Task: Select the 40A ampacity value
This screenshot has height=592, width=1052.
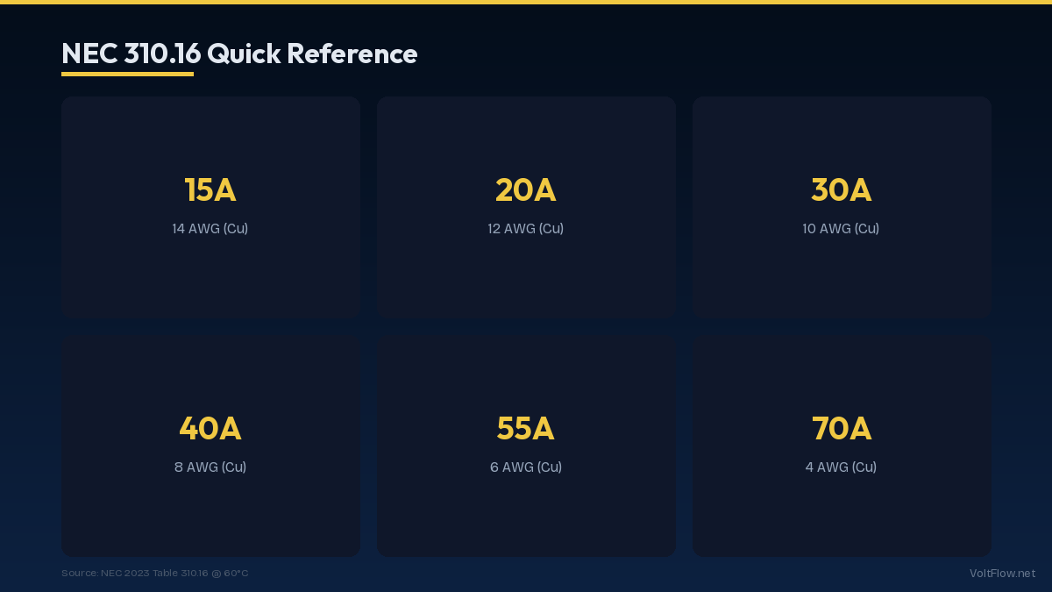Action: (x=210, y=429)
